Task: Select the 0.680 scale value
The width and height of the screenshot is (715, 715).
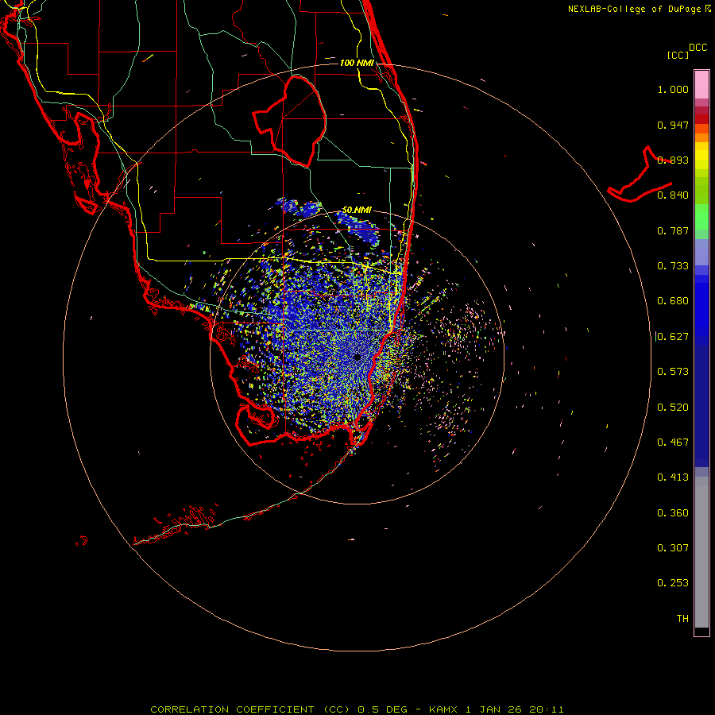Action: tap(673, 301)
